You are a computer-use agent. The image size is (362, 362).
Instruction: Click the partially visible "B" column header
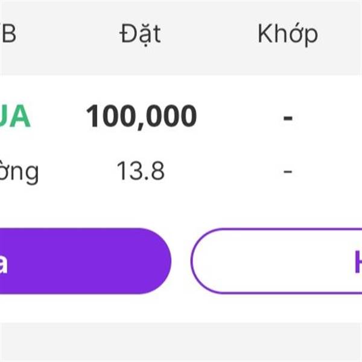pos(8,34)
